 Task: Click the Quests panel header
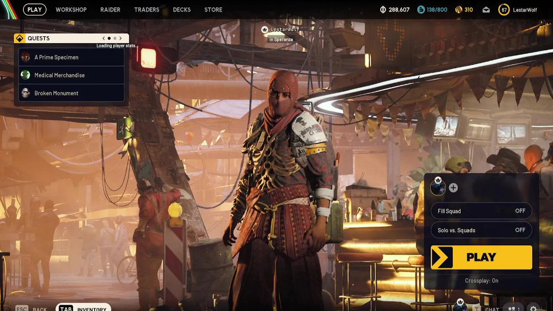[71, 38]
